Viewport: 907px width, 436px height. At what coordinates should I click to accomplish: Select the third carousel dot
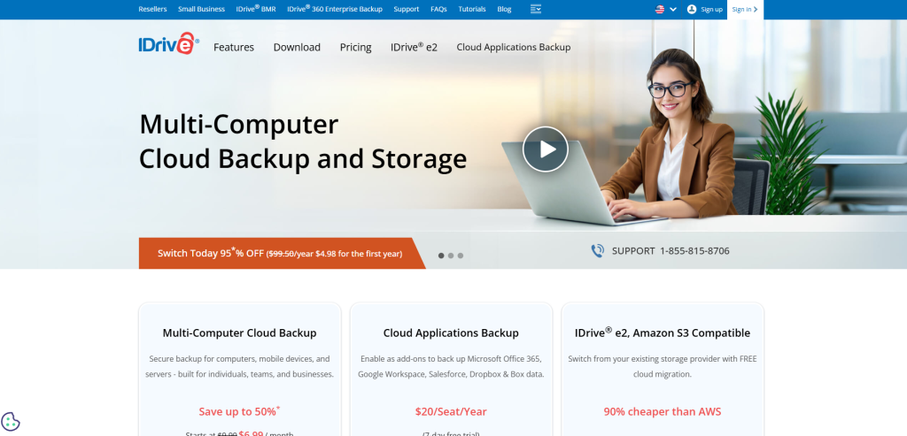pos(461,256)
